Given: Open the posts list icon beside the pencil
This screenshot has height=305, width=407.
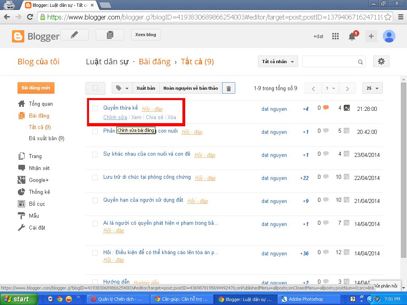Looking at the screenshot, I should tap(110, 35).
